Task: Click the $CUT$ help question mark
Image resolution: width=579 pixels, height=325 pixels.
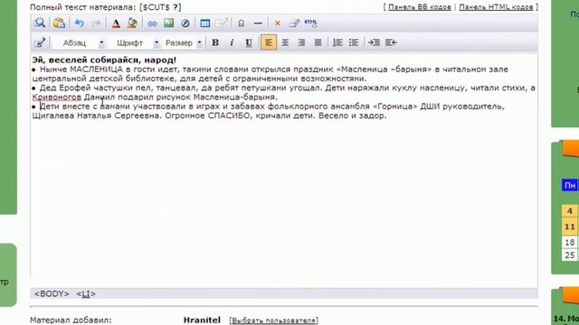Action: pos(175,7)
